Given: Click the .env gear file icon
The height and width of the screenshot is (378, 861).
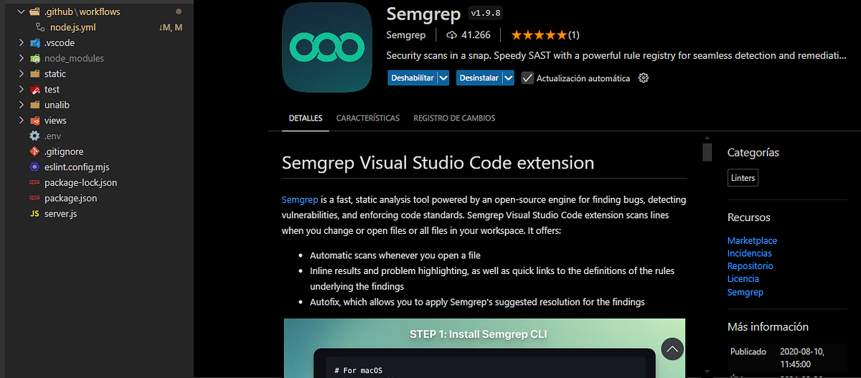Looking at the screenshot, I should (x=34, y=136).
